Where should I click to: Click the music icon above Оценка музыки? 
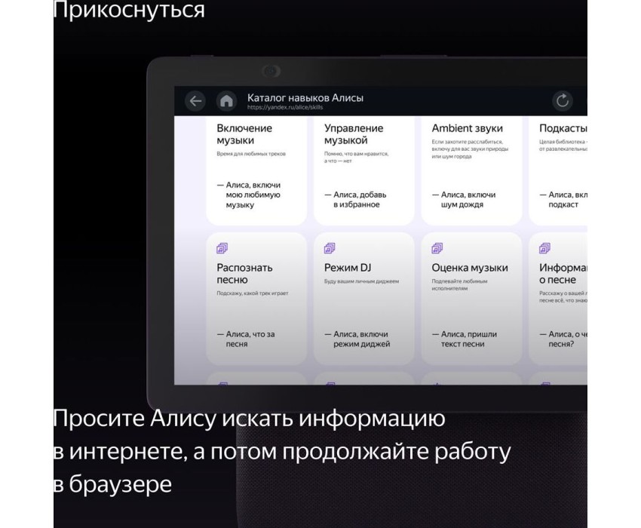point(437,248)
